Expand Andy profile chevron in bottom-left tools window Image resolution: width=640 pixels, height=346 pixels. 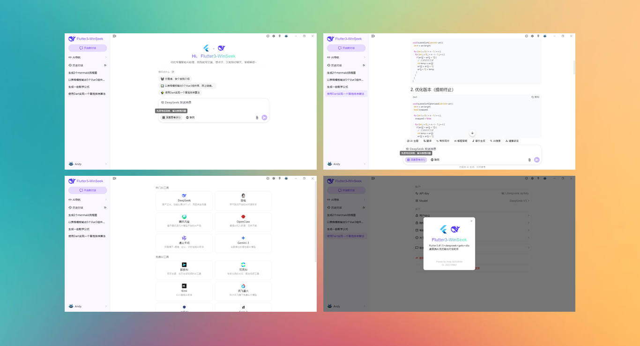pos(106,306)
